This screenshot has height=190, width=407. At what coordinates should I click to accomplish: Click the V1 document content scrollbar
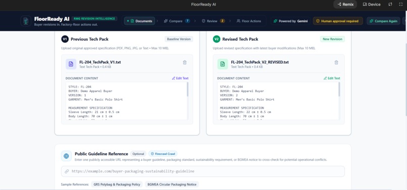tap(188, 90)
